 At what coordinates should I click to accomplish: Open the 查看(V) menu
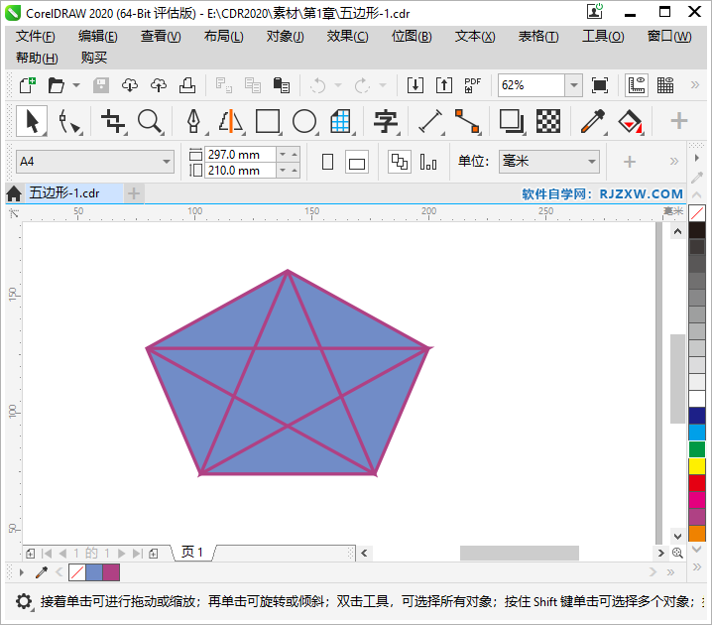coord(161,37)
